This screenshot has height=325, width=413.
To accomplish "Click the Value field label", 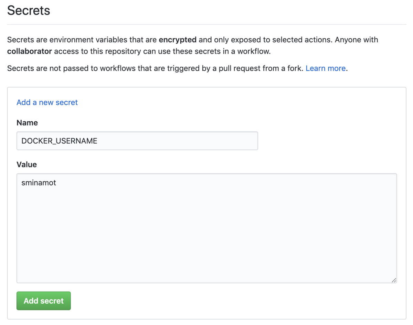I will click(x=27, y=164).
